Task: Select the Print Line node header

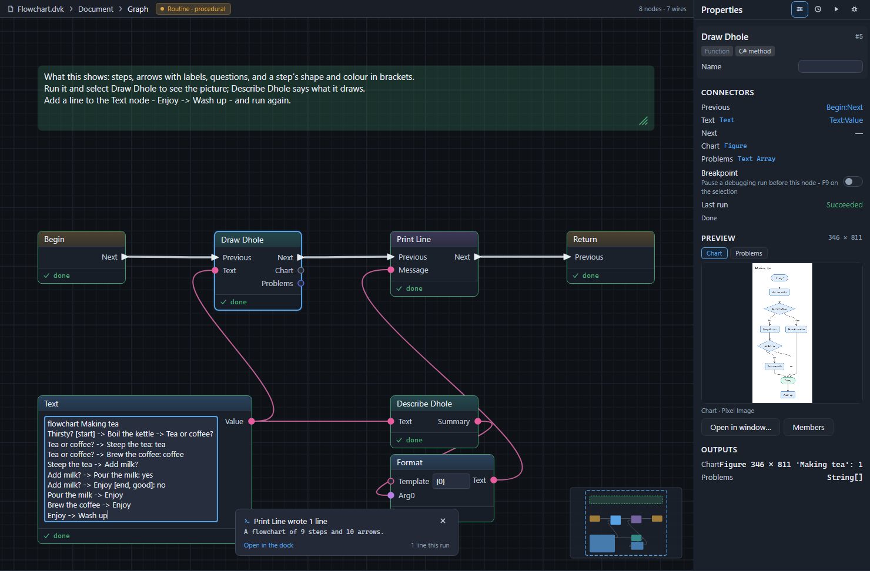Action: pos(434,239)
